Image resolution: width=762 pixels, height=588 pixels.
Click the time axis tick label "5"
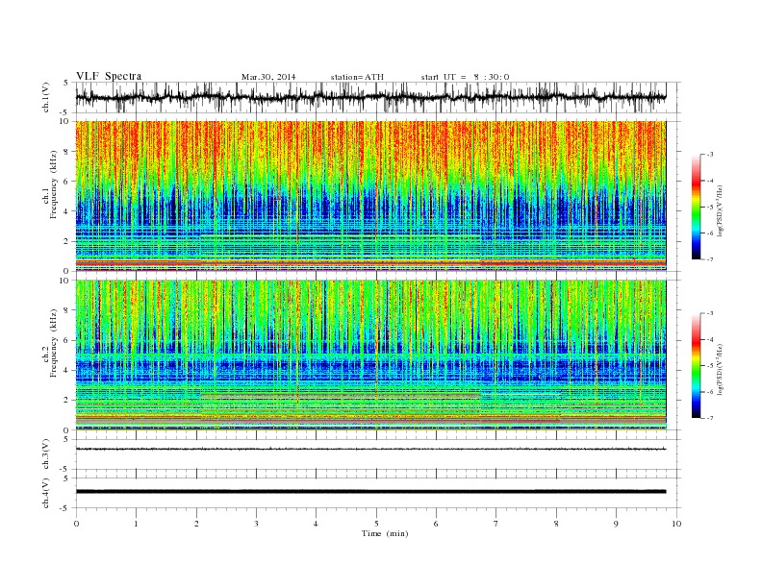tap(376, 524)
